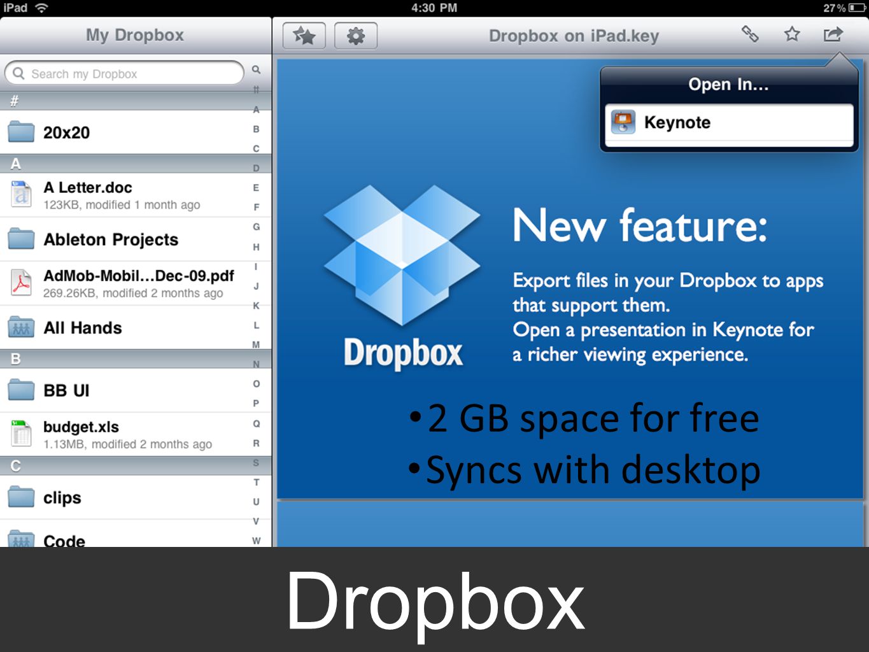
Task: Select the BB UI row label
Action: click(66, 390)
